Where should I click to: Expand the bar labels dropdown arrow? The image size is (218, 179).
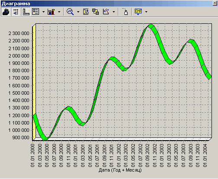(59, 12)
